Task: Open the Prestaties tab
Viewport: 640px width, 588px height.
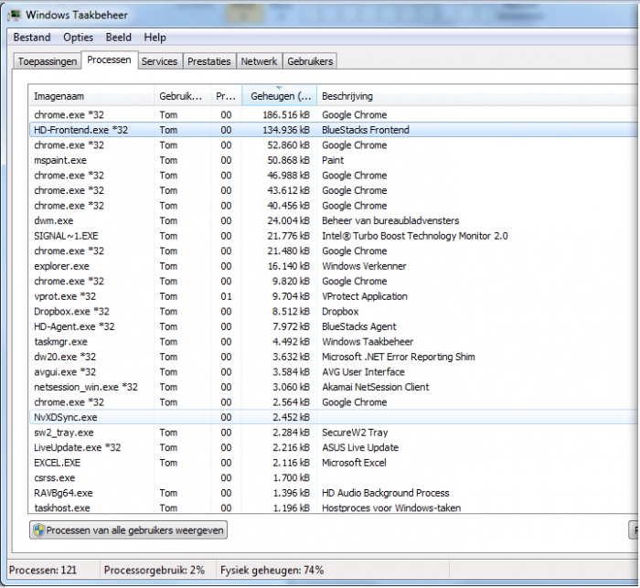Action: (x=209, y=61)
